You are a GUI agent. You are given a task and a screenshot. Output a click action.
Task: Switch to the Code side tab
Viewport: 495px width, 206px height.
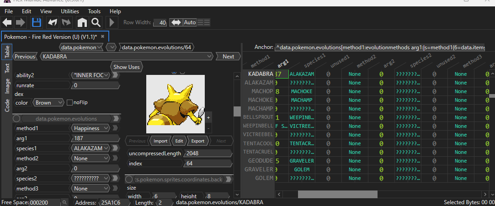coord(7,106)
